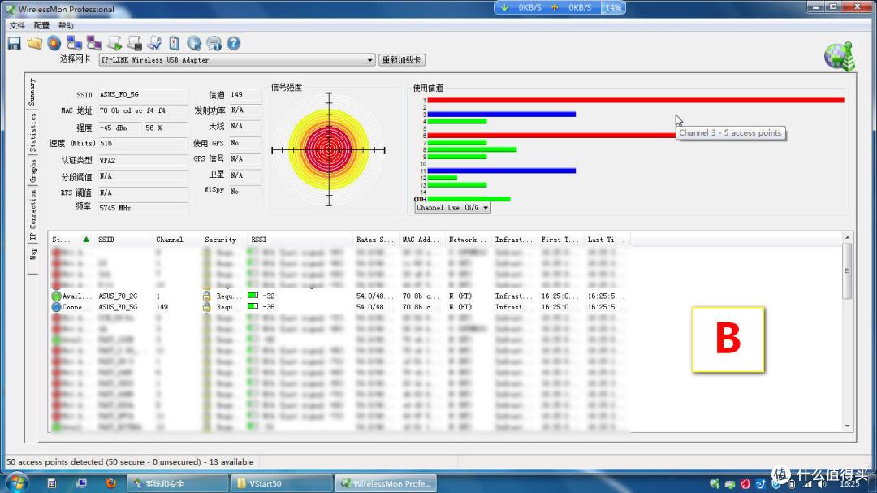Open VStart50 from the taskbar

pos(282,483)
